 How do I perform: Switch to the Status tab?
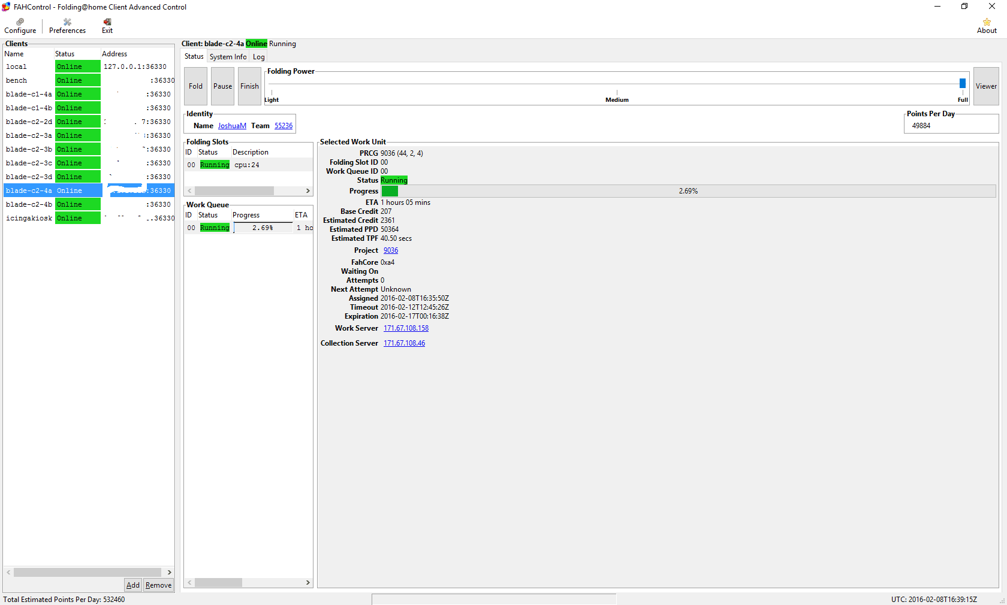pyautogui.click(x=194, y=56)
